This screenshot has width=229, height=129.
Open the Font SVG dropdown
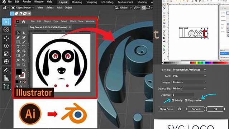pyautogui.click(x=189, y=76)
